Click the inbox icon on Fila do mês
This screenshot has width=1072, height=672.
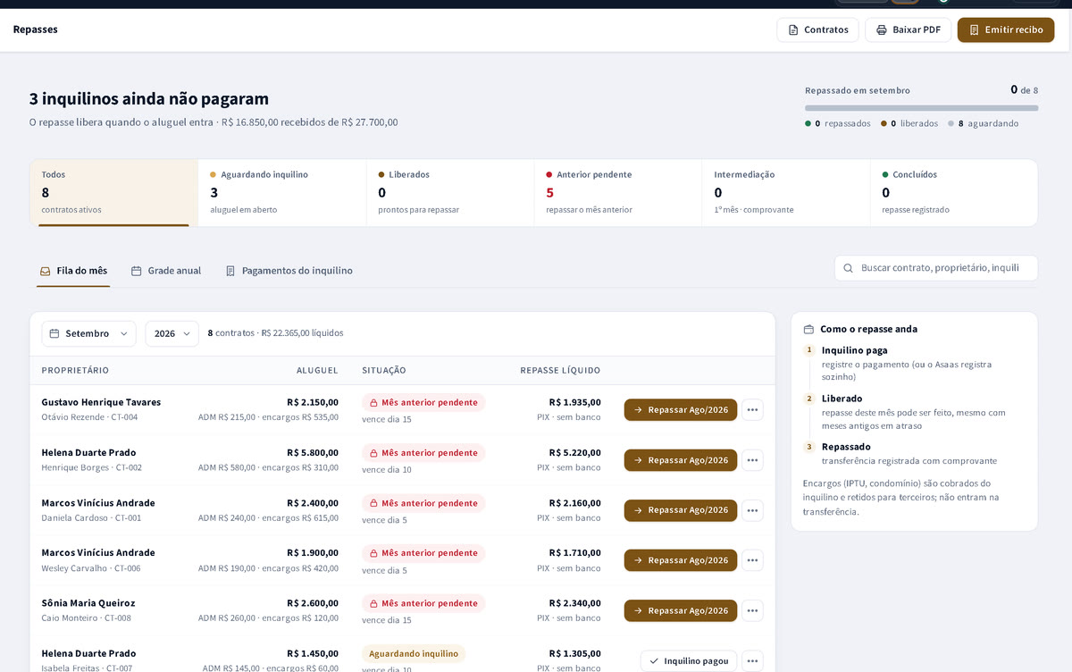tap(45, 271)
